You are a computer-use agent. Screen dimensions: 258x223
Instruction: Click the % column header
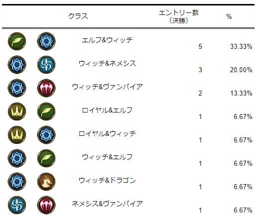pyautogui.click(x=229, y=16)
